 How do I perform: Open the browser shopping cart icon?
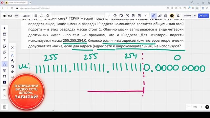pos(203,8)
